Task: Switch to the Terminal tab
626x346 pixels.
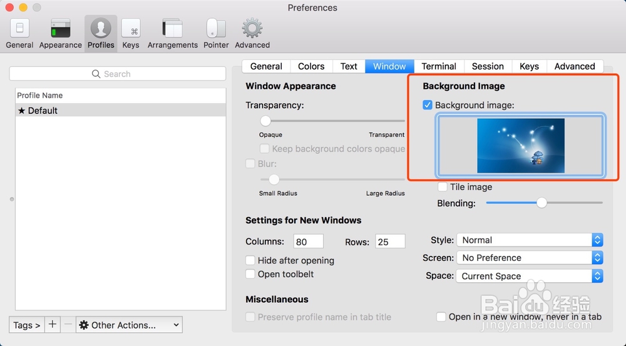Action: coord(439,66)
